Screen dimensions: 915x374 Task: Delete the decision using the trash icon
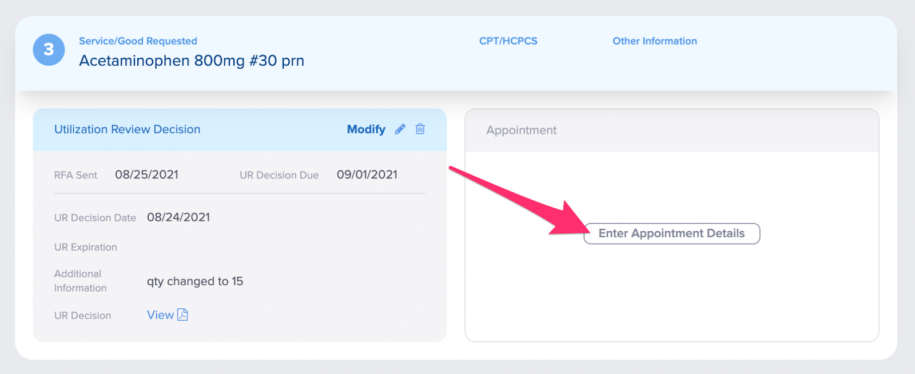coord(420,129)
